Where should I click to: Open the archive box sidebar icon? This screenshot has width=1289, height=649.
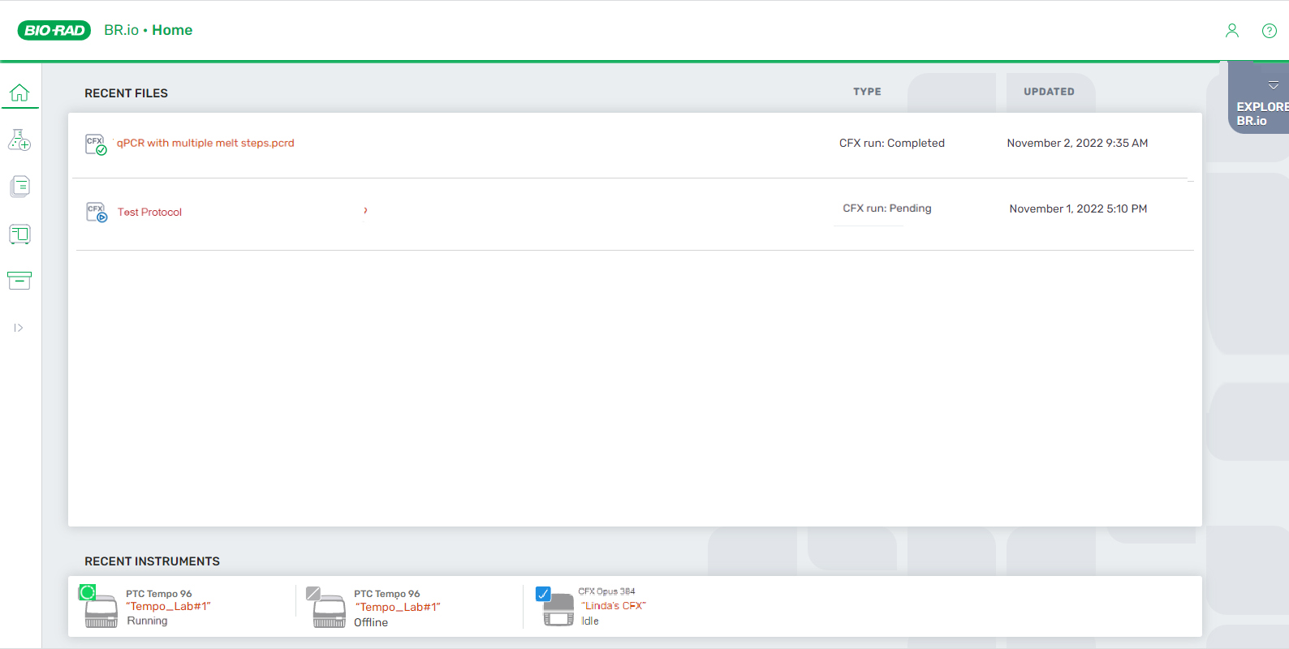pos(19,281)
